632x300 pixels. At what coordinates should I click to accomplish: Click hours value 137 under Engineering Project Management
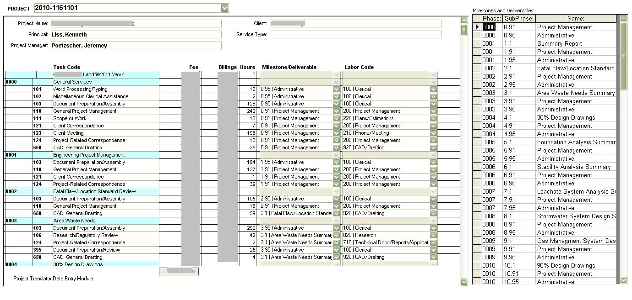tap(247, 169)
